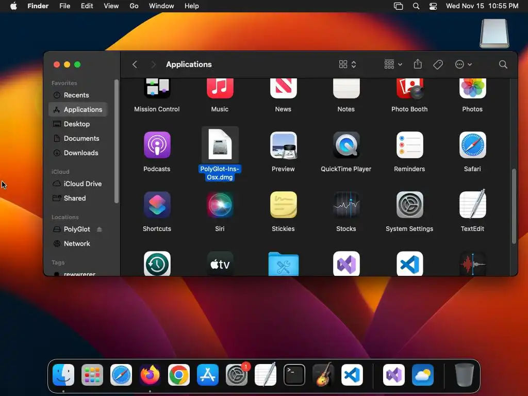Open the icon view switcher dropdown
Viewport: 528px width, 396px height.
[x=348, y=64]
